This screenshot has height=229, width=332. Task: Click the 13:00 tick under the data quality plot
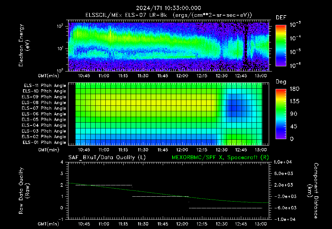261,224
